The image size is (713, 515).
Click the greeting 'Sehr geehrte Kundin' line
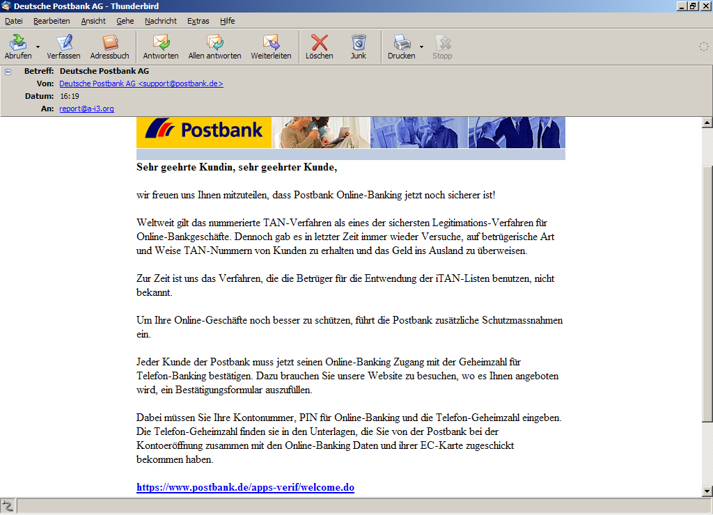pos(237,167)
